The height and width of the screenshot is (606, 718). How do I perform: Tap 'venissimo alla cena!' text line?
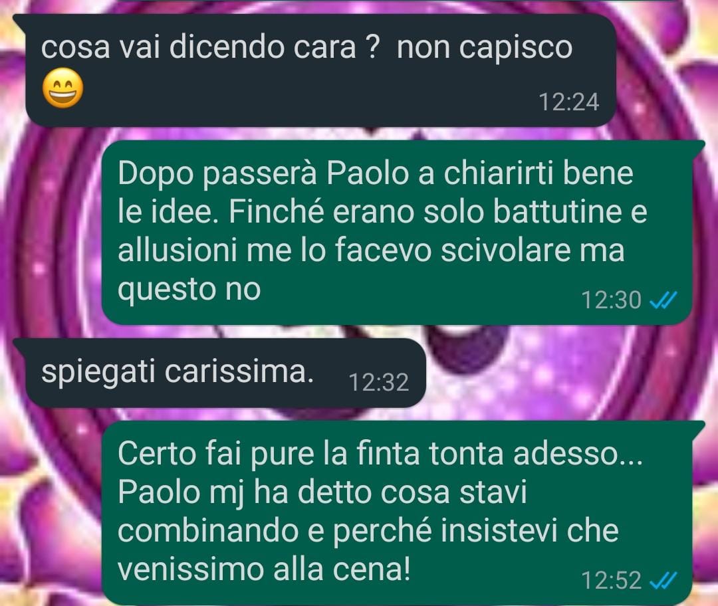click(x=264, y=569)
